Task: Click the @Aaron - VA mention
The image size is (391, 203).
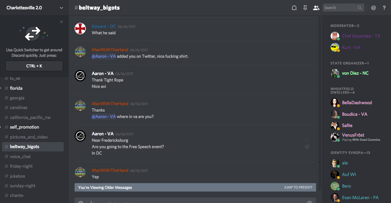Action: click(x=104, y=56)
